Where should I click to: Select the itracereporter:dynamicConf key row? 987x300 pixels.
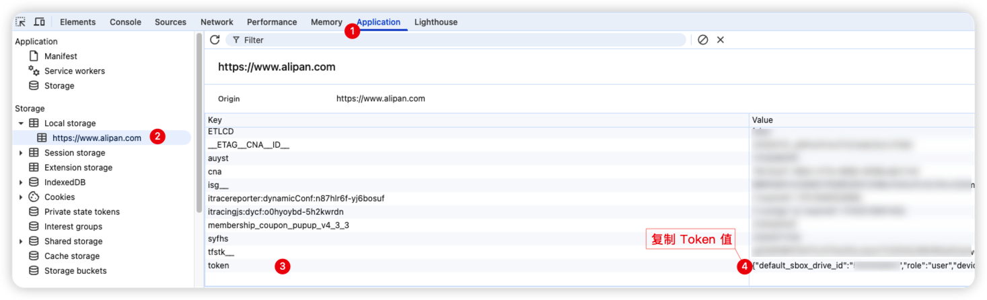[477, 199]
